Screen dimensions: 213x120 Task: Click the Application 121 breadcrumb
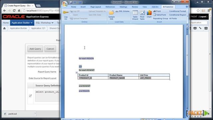[38, 28]
